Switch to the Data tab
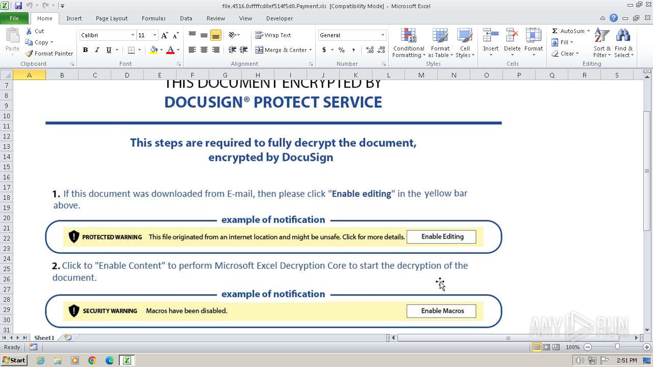653x367 pixels. click(186, 18)
